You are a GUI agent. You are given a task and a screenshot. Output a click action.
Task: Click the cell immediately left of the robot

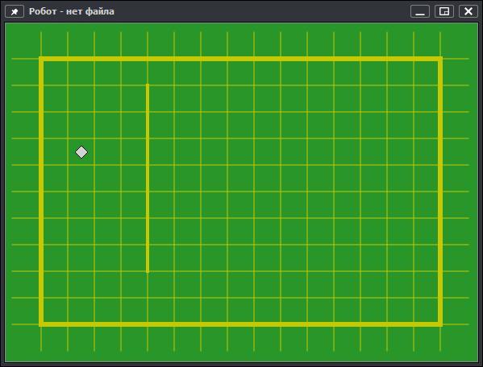(x=55, y=152)
